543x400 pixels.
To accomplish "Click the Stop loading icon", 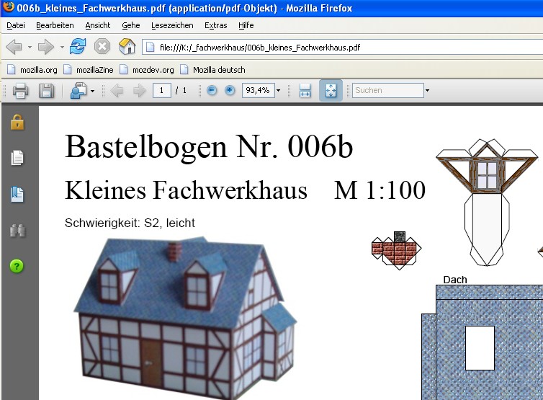I will pyautogui.click(x=102, y=46).
